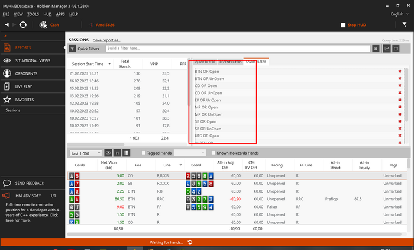Image resolution: width=414 pixels, height=250 pixels.
Task: Select the Saved Filters tab
Action: [x=256, y=62]
